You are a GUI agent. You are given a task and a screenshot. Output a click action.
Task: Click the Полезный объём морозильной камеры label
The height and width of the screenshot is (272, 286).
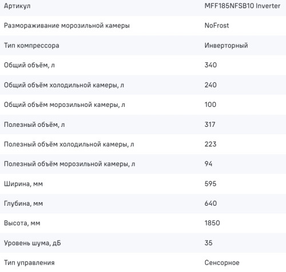[x=69, y=164]
